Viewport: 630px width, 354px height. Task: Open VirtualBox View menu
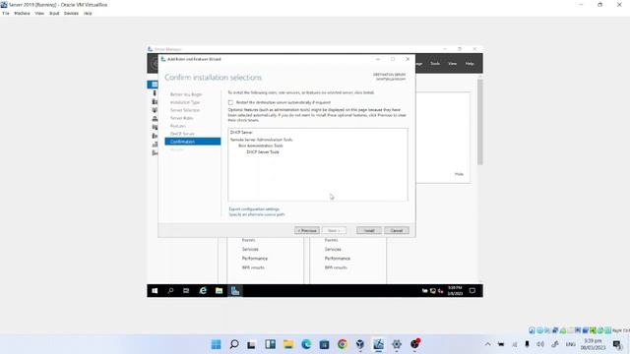point(39,13)
